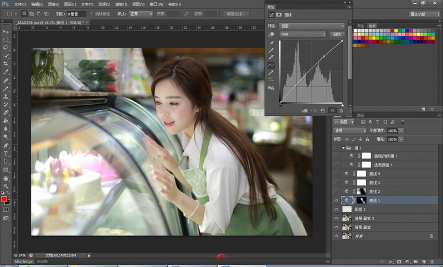The height and width of the screenshot is (267, 443).
Task: Click the 调整边缘 refine edge button
Action: (x=236, y=14)
